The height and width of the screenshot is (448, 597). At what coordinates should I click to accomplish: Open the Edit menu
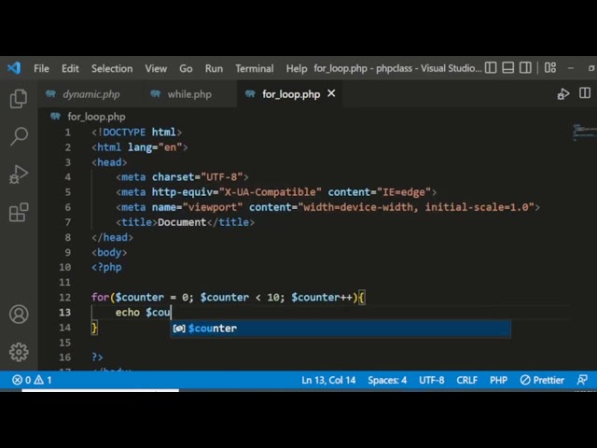point(70,68)
